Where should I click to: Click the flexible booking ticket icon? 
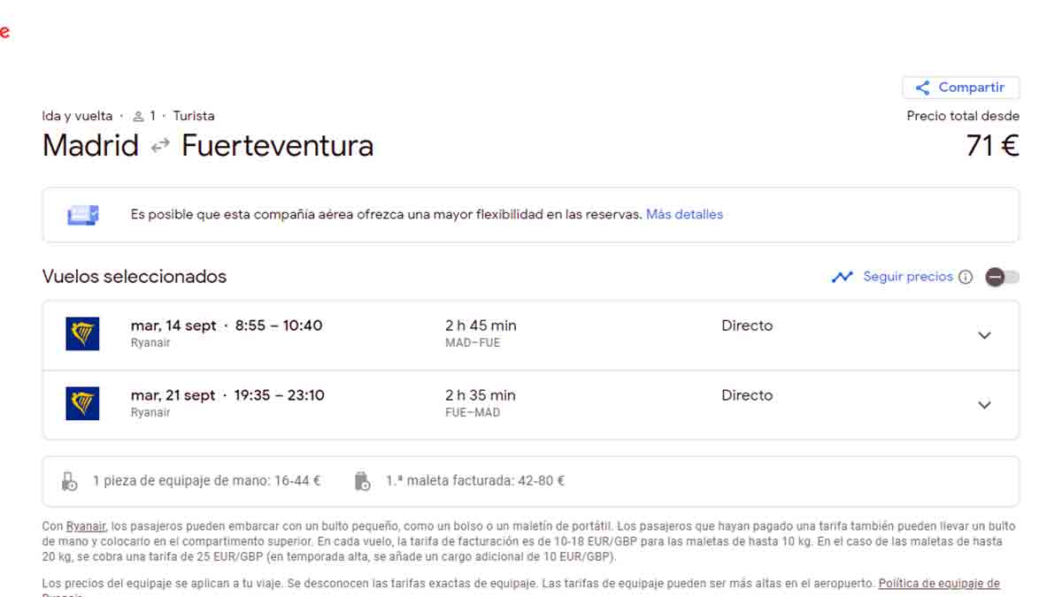point(83,214)
